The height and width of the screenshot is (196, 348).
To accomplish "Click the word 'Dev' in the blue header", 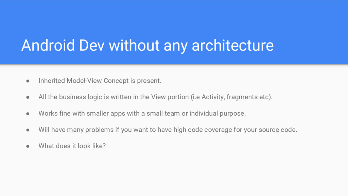I will pos(92,45).
